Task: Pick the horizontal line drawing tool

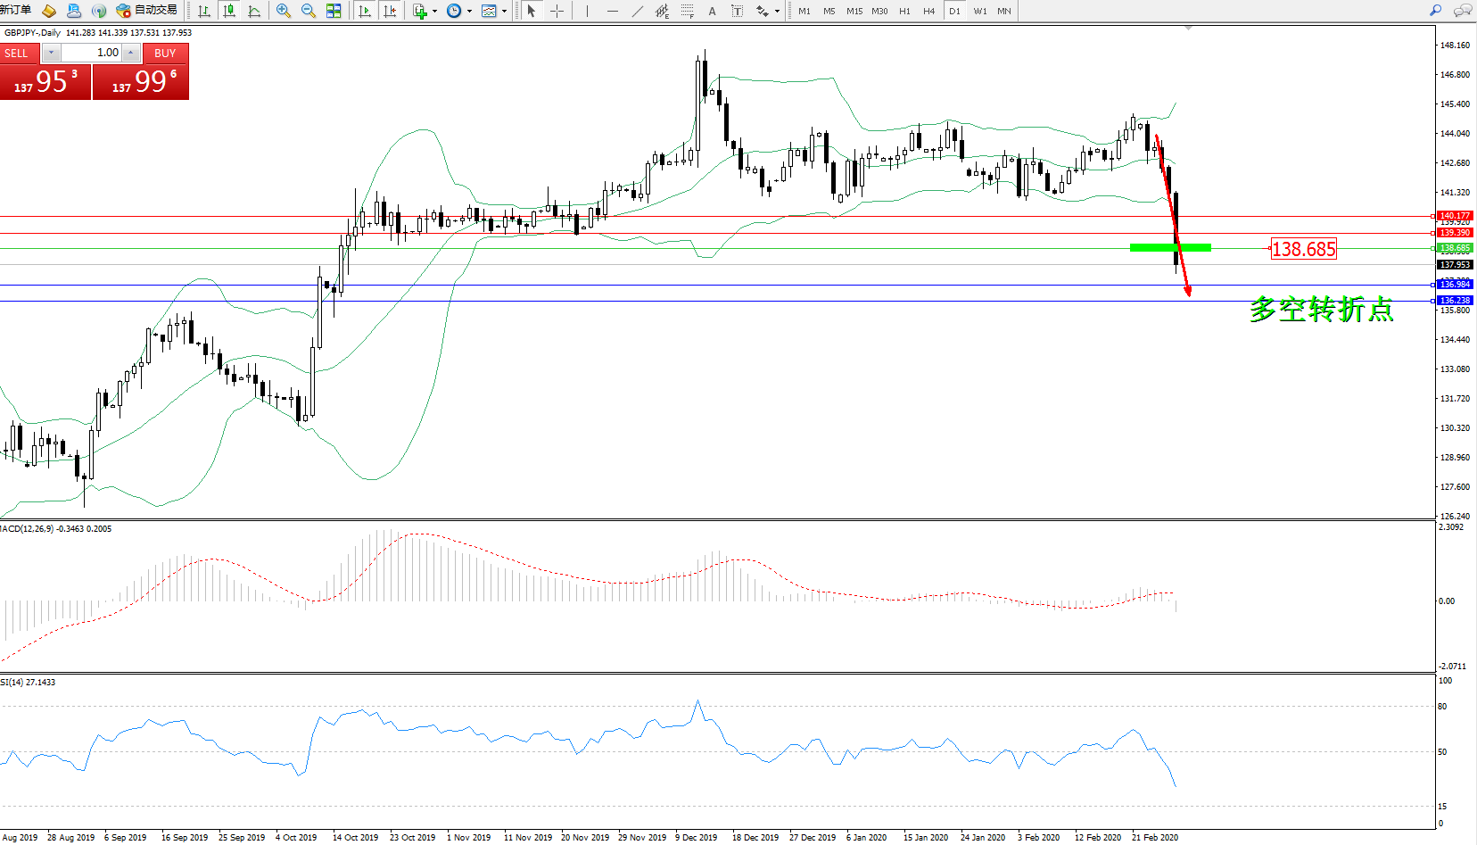Action: [x=612, y=11]
